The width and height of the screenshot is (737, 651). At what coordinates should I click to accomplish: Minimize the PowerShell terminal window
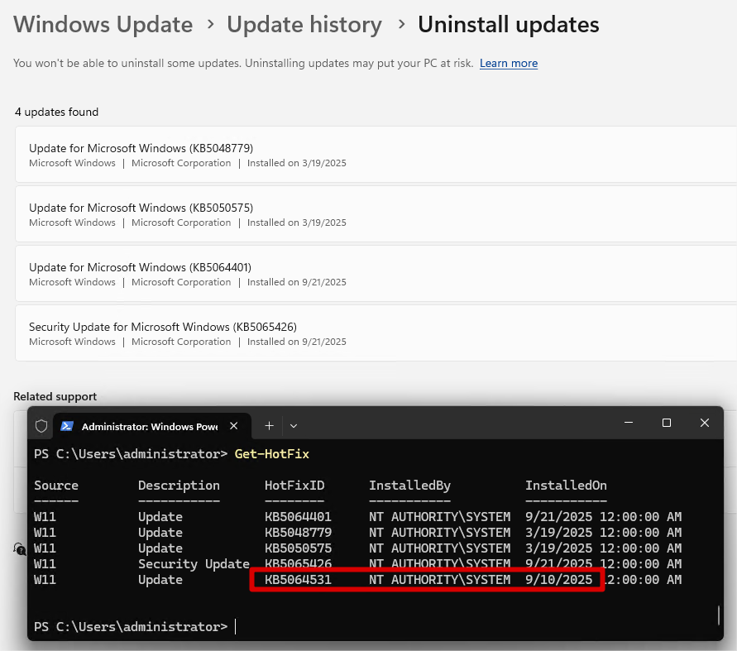click(628, 423)
